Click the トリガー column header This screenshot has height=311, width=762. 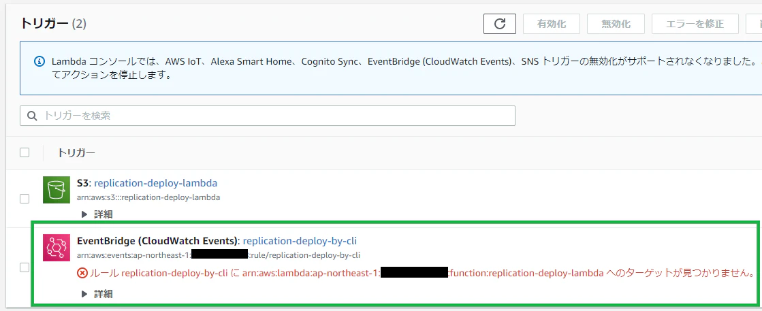(x=76, y=153)
